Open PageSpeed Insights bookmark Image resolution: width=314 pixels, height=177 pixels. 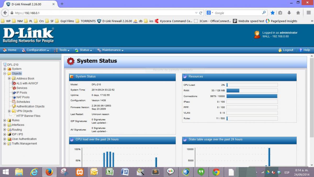[282, 21]
